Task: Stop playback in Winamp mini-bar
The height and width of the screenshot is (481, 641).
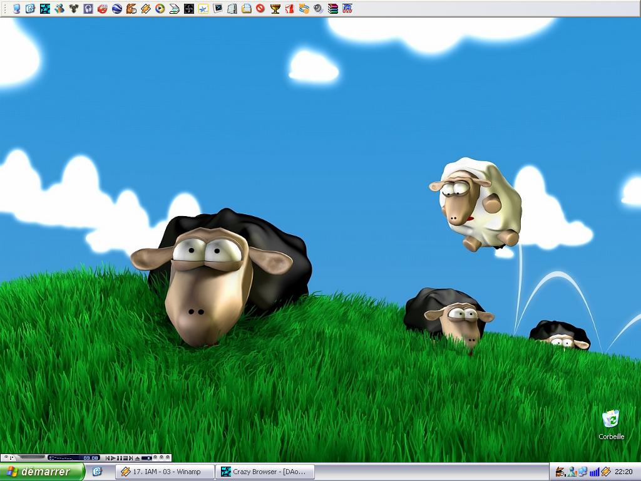Action: click(125, 458)
